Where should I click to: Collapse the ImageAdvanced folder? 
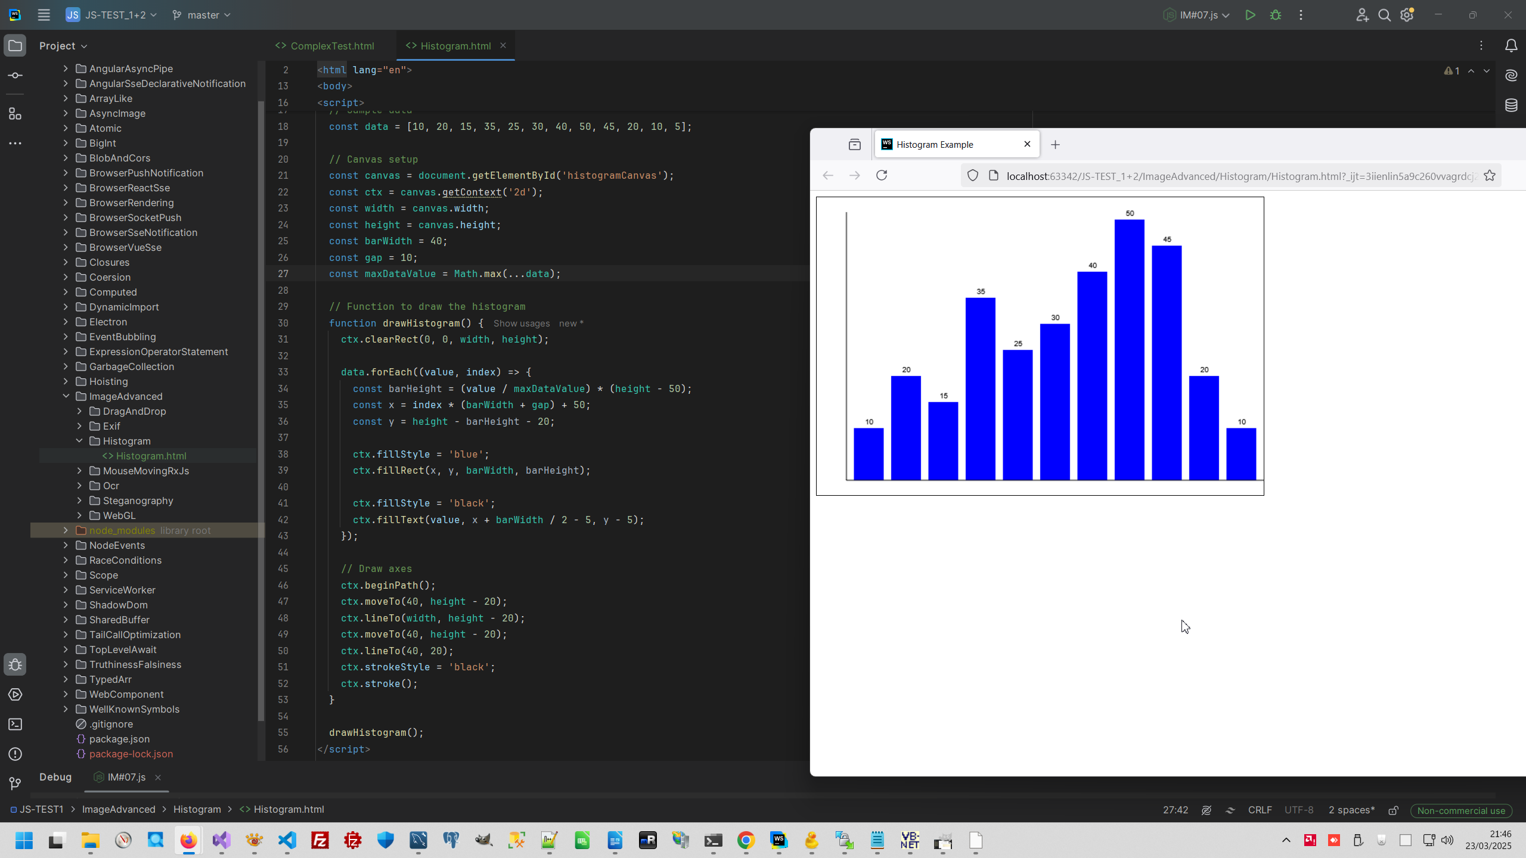pos(66,396)
